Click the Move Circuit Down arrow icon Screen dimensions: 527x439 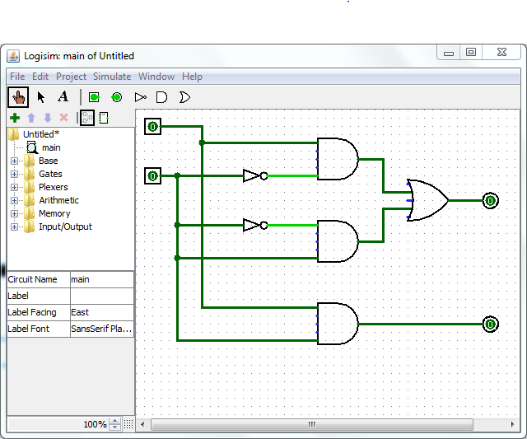[48, 118]
